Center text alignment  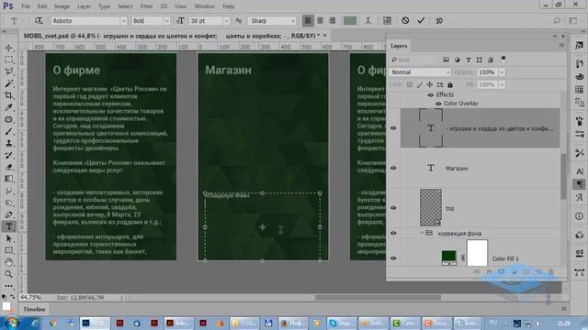tap(320, 21)
